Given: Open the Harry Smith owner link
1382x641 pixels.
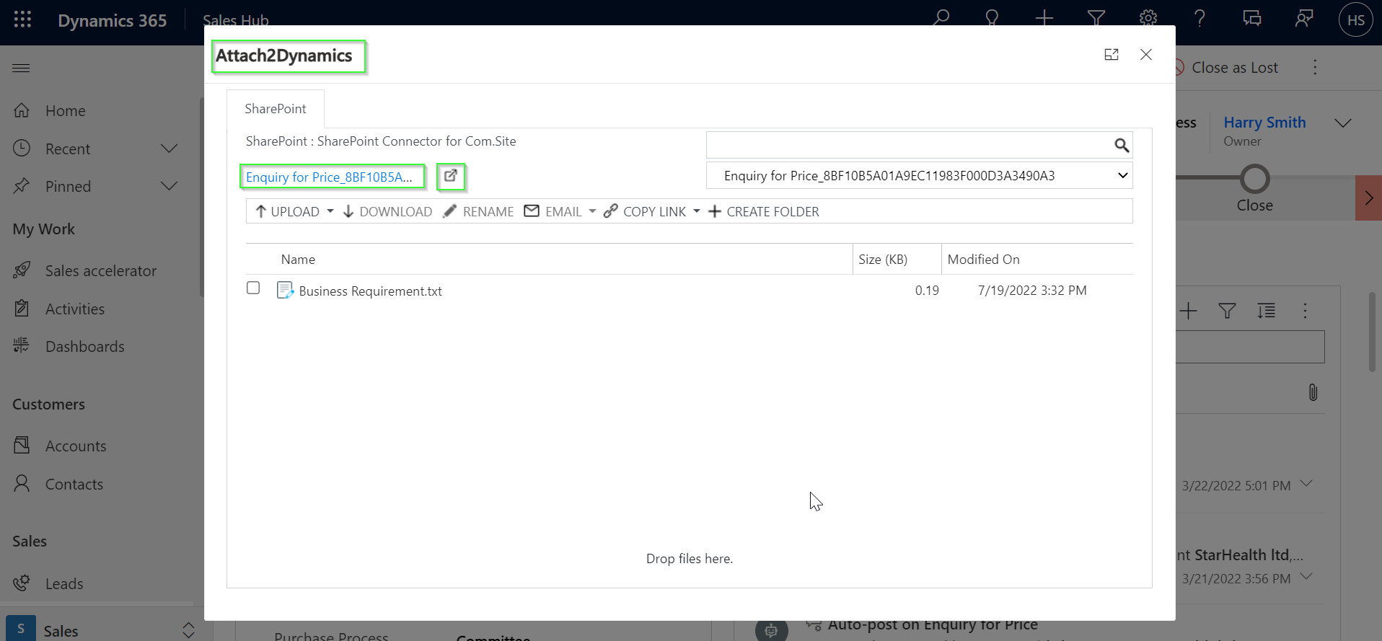Looking at the screenshot, I should pyautogui.click(x=1264, y=123).
